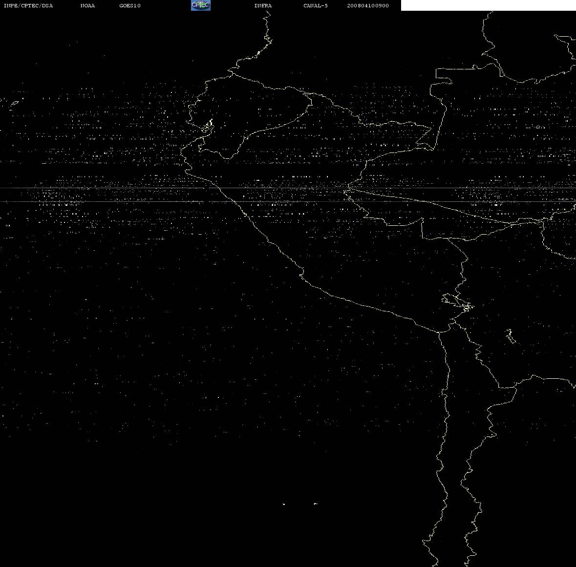Click the CANAL-5 header text
The height and width of the screenshot is (567, 576).
(x=316, y=5)
